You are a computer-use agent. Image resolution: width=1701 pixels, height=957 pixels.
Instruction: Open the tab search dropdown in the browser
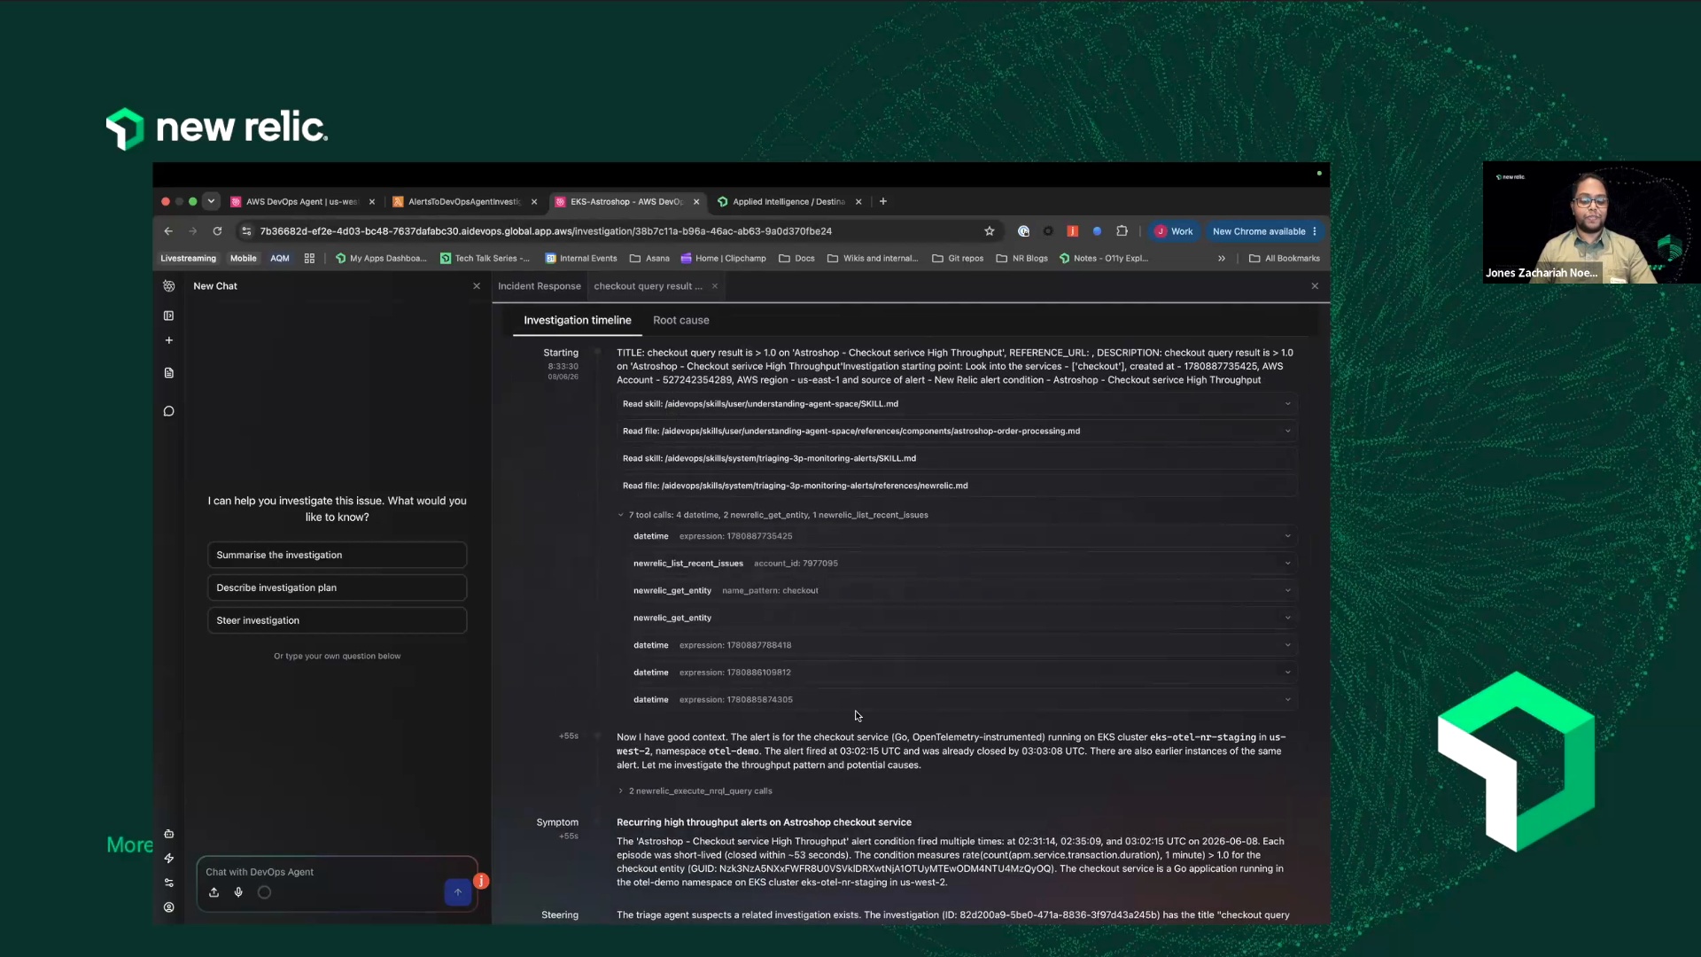tap(211, 201)
